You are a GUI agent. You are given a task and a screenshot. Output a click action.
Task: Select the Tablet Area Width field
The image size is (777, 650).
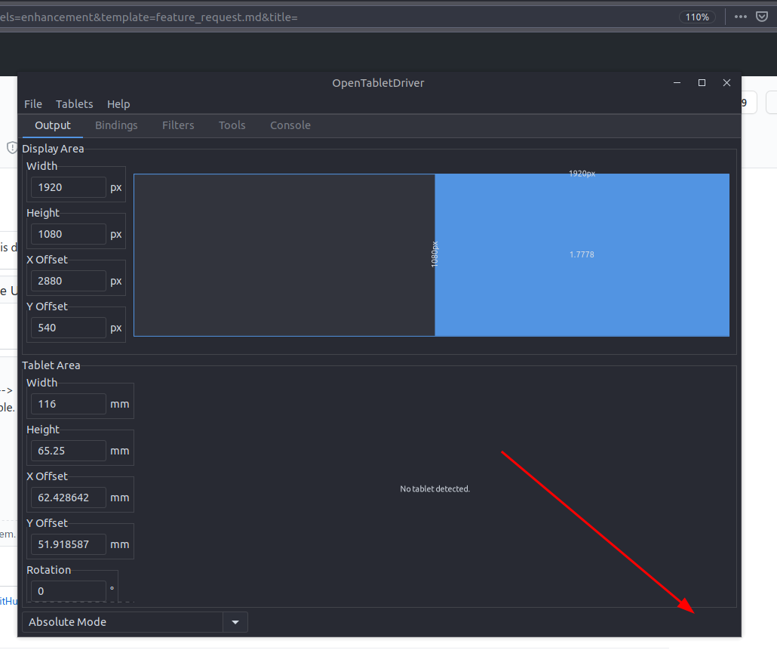[x=67, y=403]
